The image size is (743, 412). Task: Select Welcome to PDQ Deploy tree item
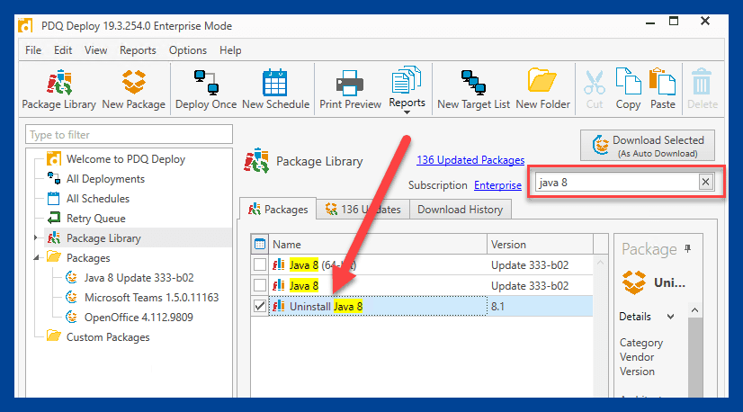pyautogui.click(x=126, y=159)
